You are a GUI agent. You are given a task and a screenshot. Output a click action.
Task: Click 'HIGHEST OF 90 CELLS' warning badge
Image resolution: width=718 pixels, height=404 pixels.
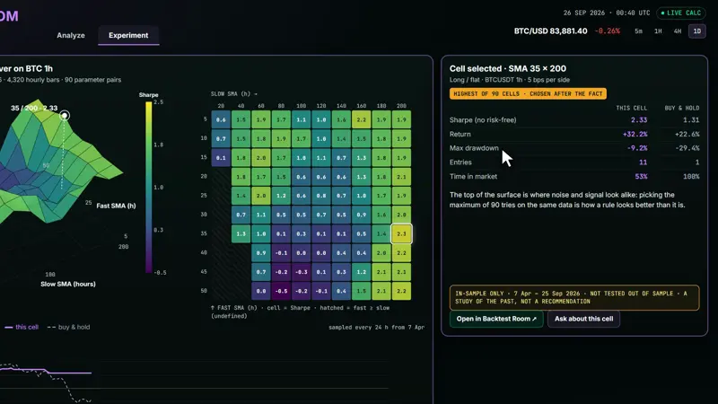click(528, 94)
